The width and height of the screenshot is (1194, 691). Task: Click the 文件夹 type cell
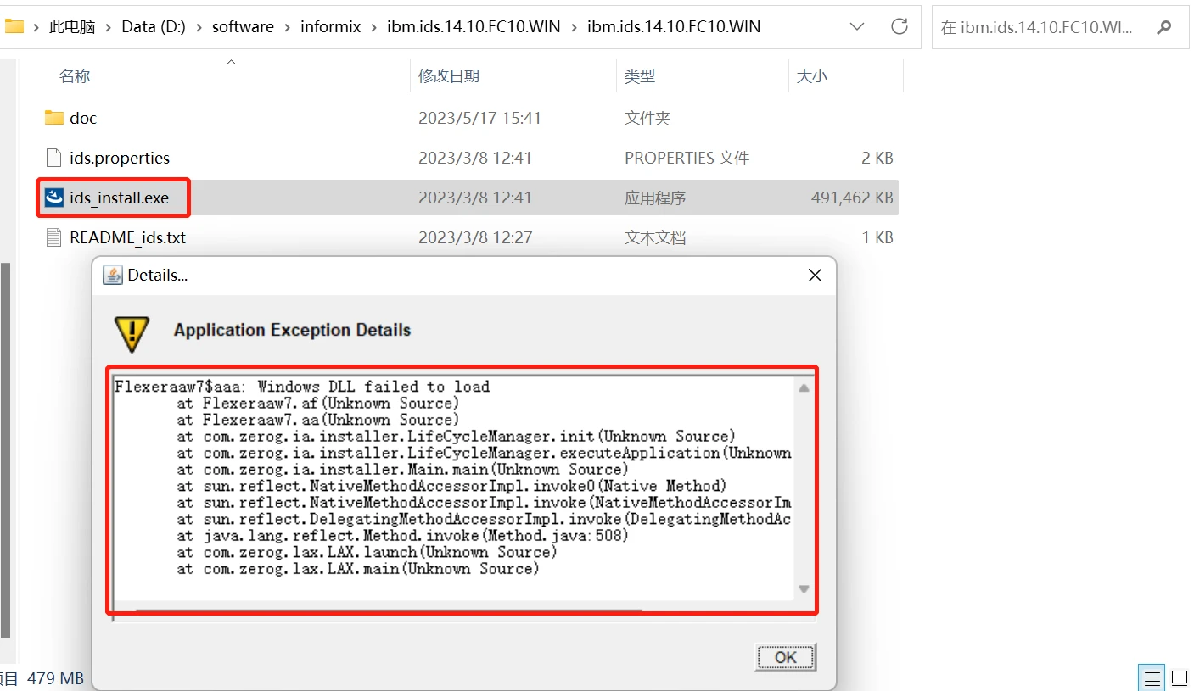[647, 118]
